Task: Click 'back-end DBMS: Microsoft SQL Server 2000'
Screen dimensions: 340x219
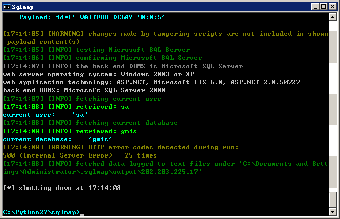Action: pyautogui.click(x=84, y=90)
